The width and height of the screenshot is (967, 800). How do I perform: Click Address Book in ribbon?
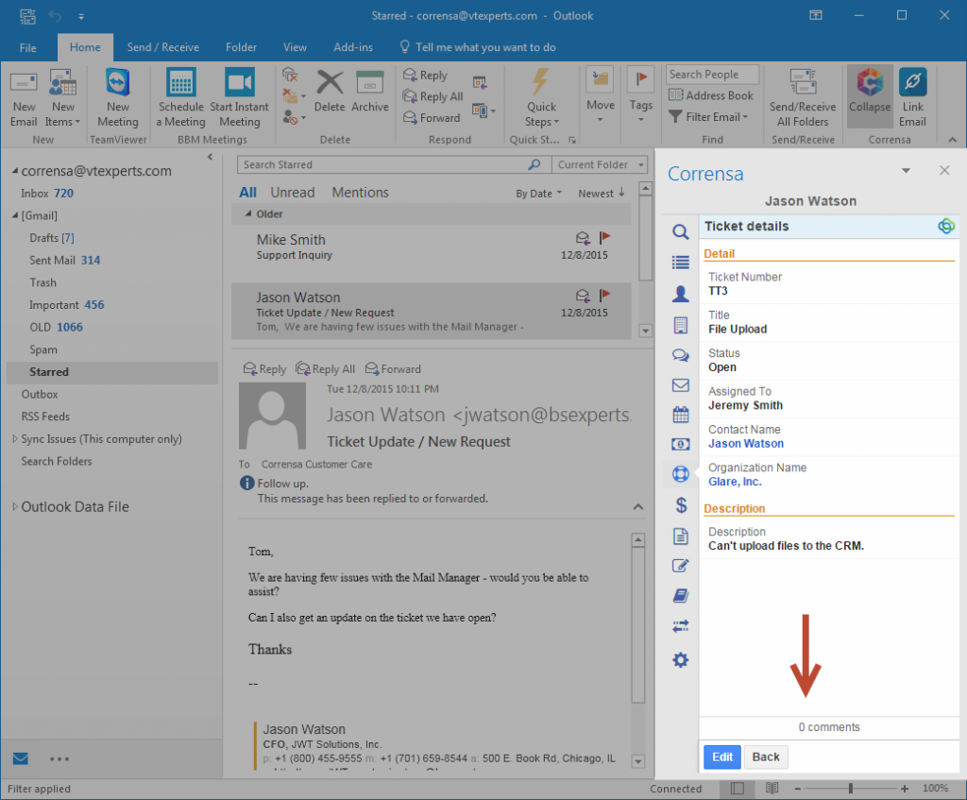tap(711, 95)
